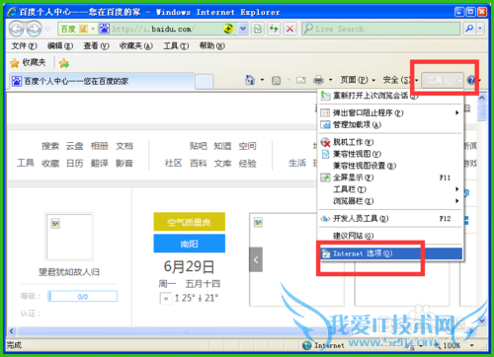Click the browser Back arrow button
The width and height of the screenshot is (494, 357).
point(17,29)
